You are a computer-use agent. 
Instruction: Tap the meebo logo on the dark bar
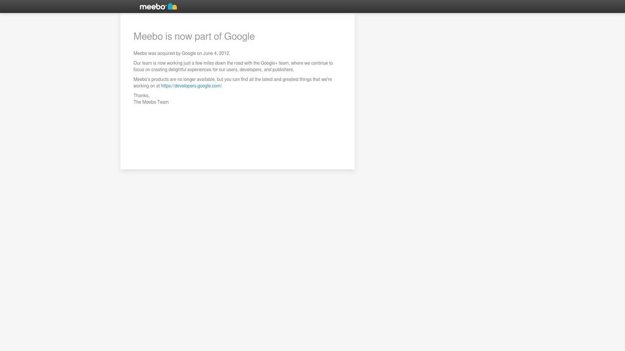155,6
